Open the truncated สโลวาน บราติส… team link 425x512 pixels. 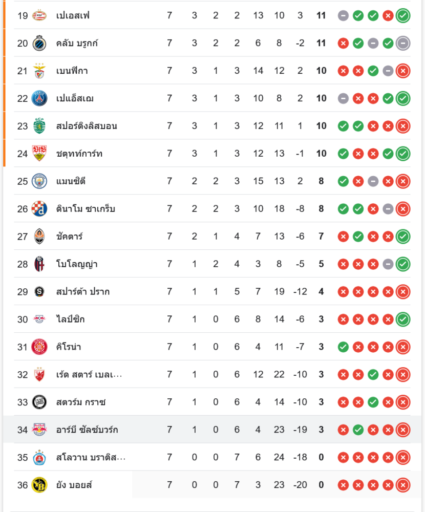[91, 457]
